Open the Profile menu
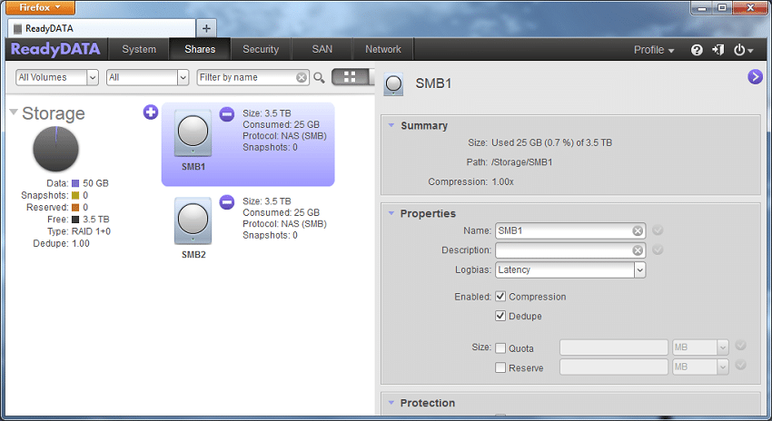 tap(654, 50)
